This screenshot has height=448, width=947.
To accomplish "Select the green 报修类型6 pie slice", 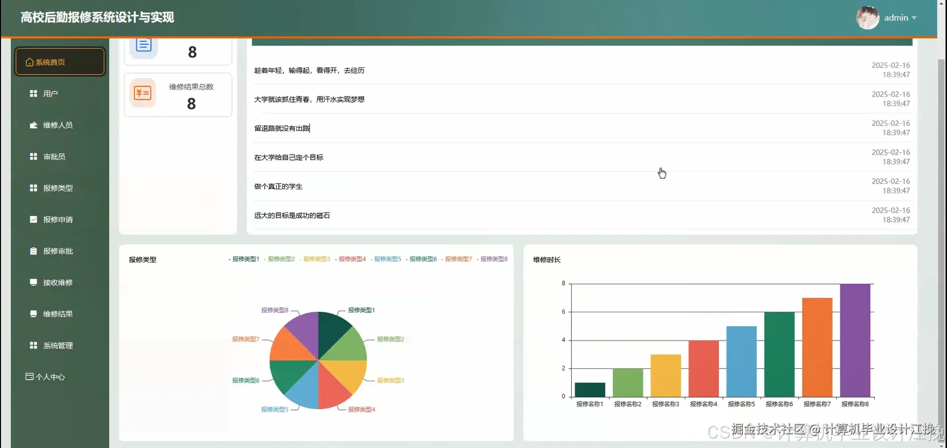I will 288,373.
